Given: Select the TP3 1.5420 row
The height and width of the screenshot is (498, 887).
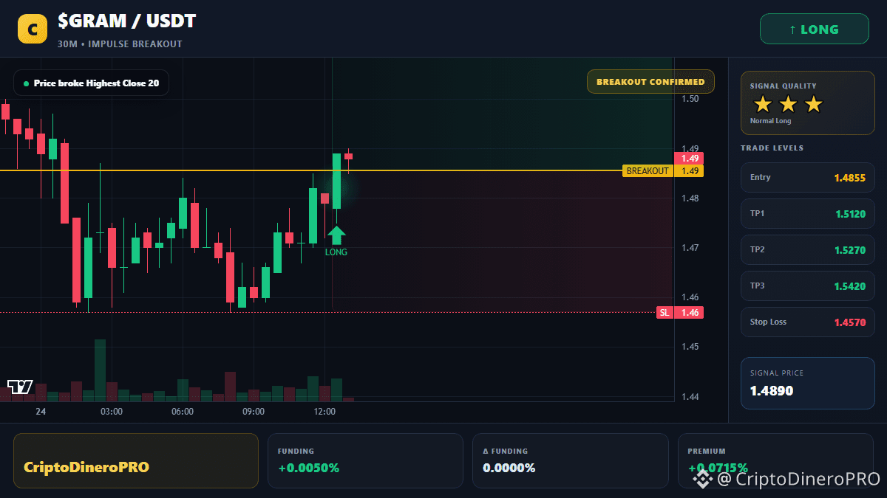Looking at the screenshot, I should point(807,286).
